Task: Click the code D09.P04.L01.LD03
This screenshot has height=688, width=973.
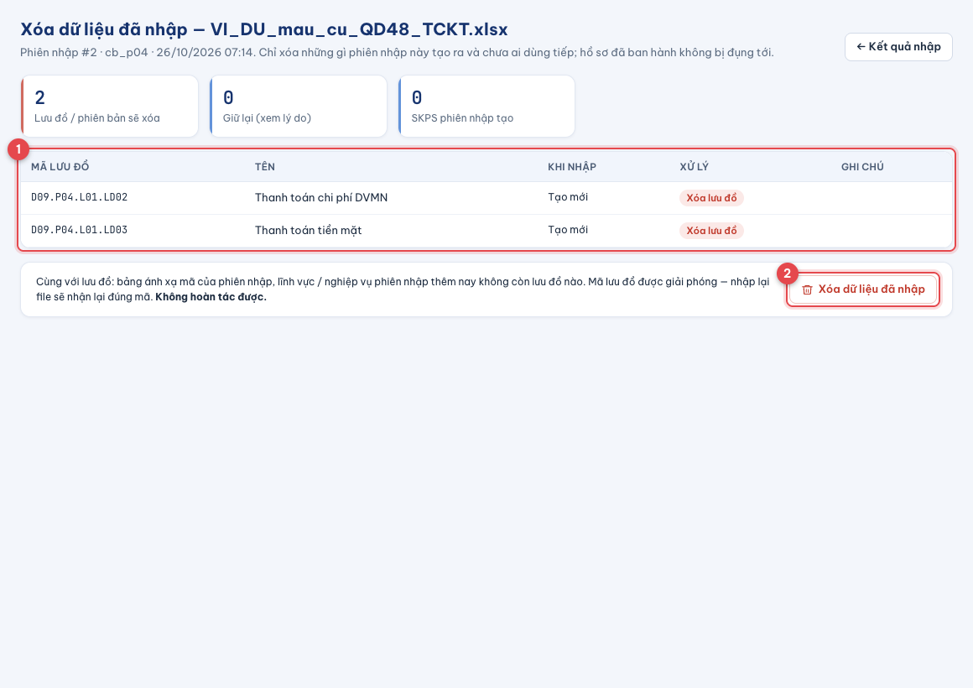Action: point(80,230)
